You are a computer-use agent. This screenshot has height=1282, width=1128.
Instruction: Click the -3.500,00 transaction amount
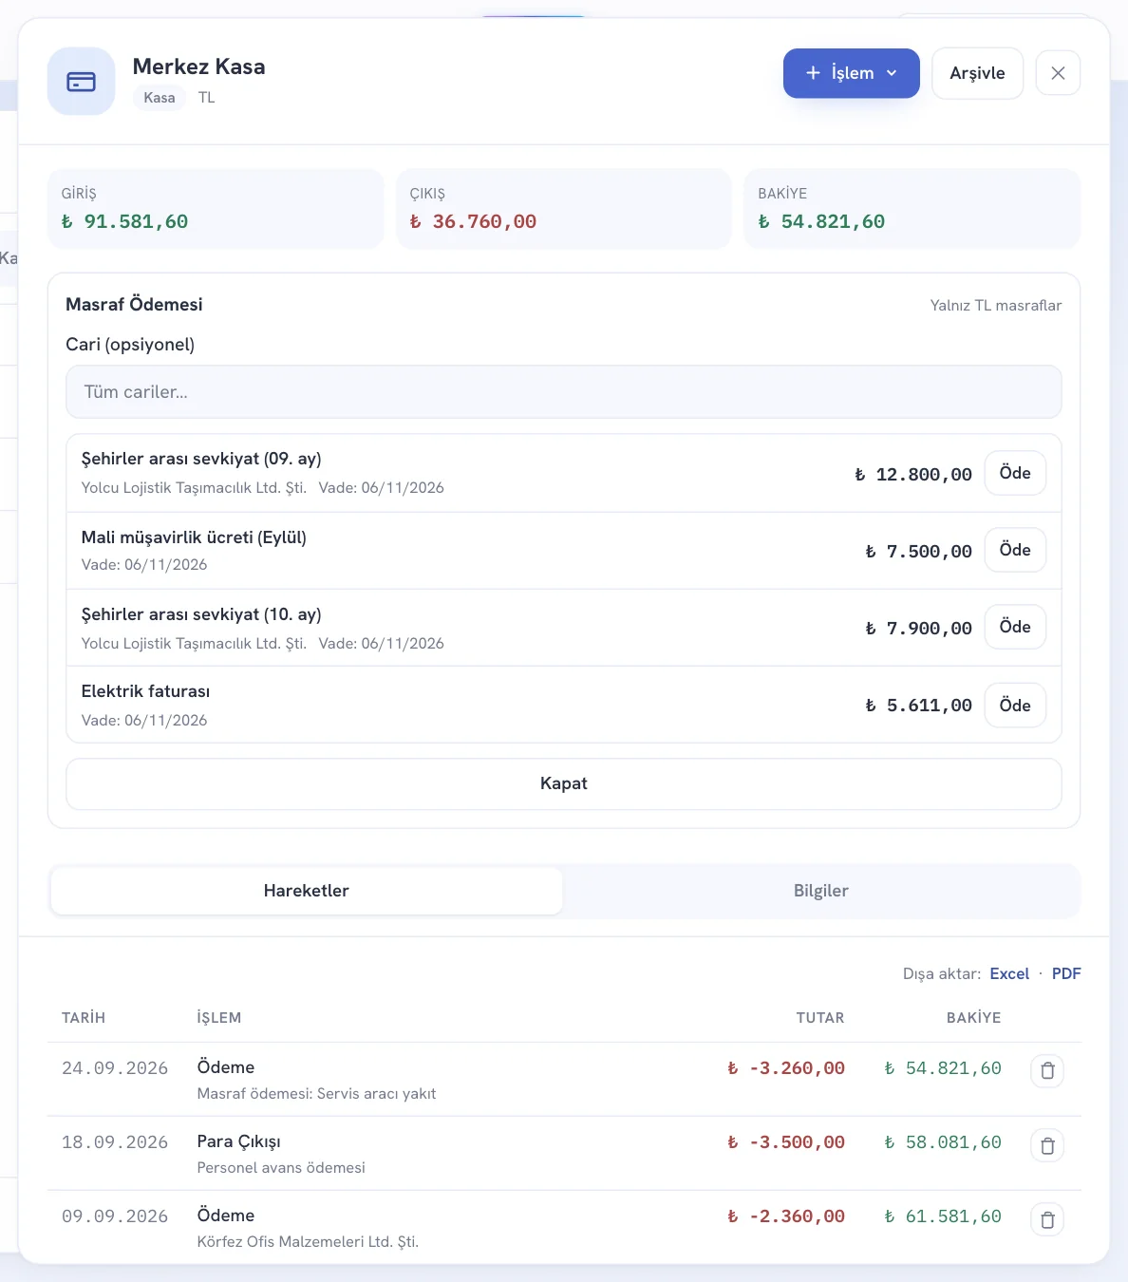coord(786,1142)
